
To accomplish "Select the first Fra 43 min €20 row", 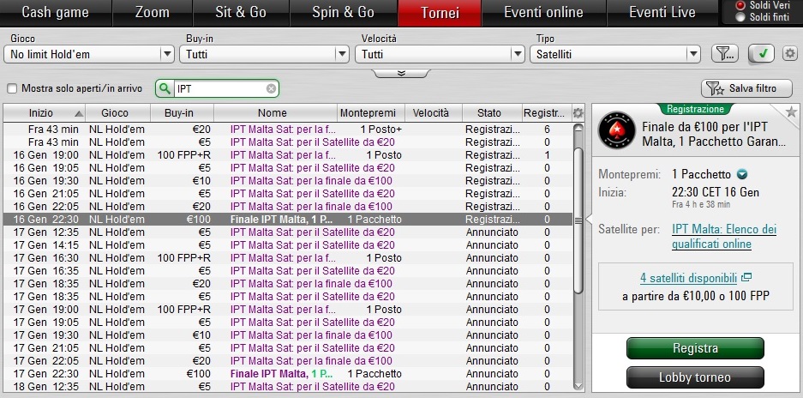I will [288, 130].
